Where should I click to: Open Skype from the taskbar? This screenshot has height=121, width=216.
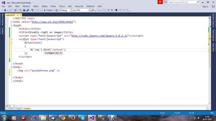(x=83, y=118)
